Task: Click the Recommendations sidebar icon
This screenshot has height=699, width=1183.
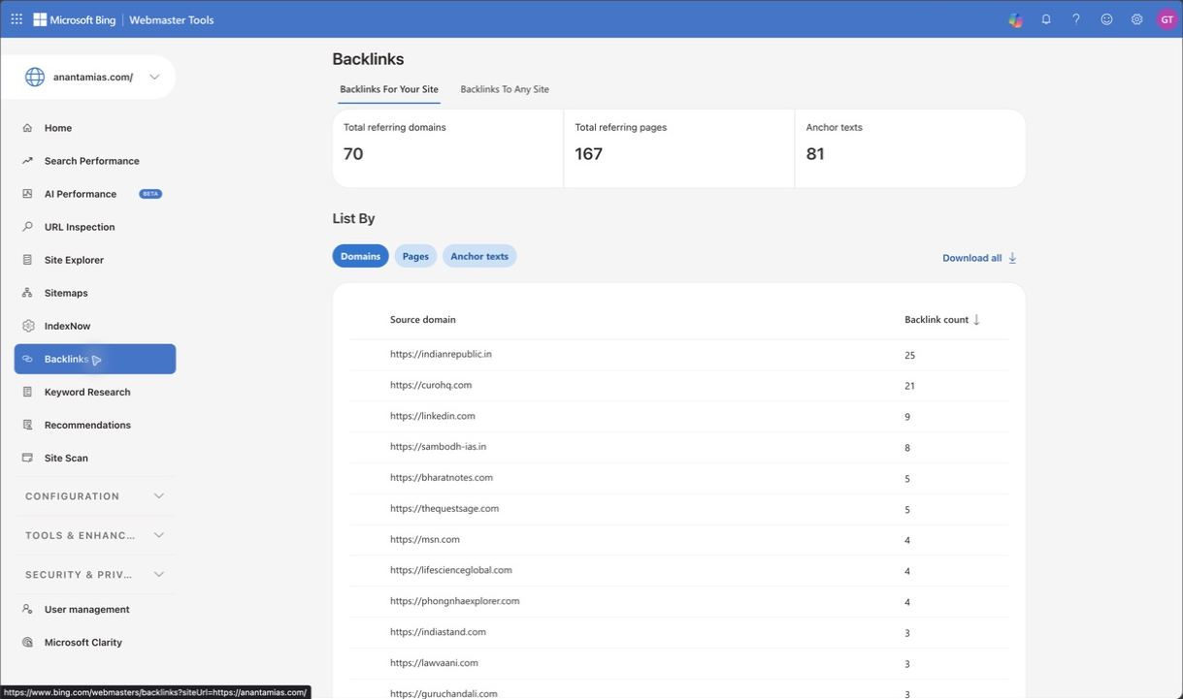Action: point(27,425)
